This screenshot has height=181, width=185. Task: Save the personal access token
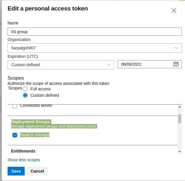16,171
